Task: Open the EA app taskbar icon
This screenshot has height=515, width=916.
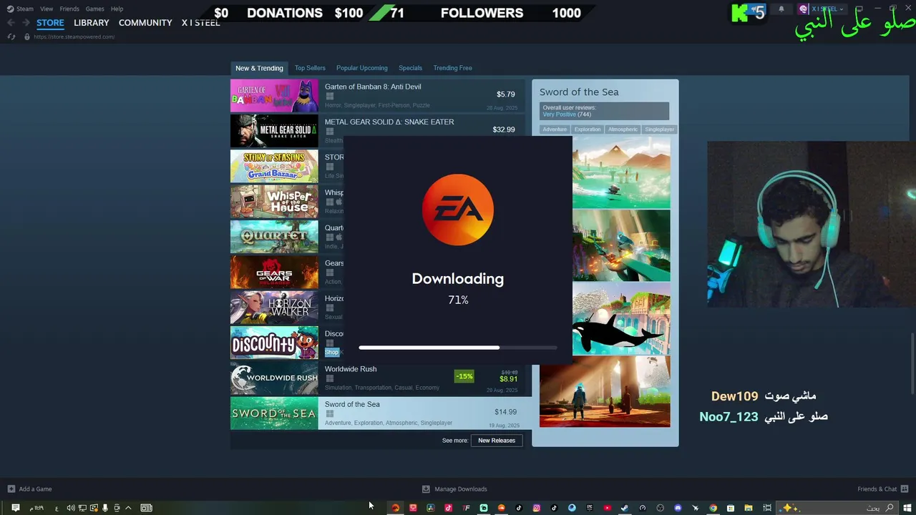Action: (396, 508)
